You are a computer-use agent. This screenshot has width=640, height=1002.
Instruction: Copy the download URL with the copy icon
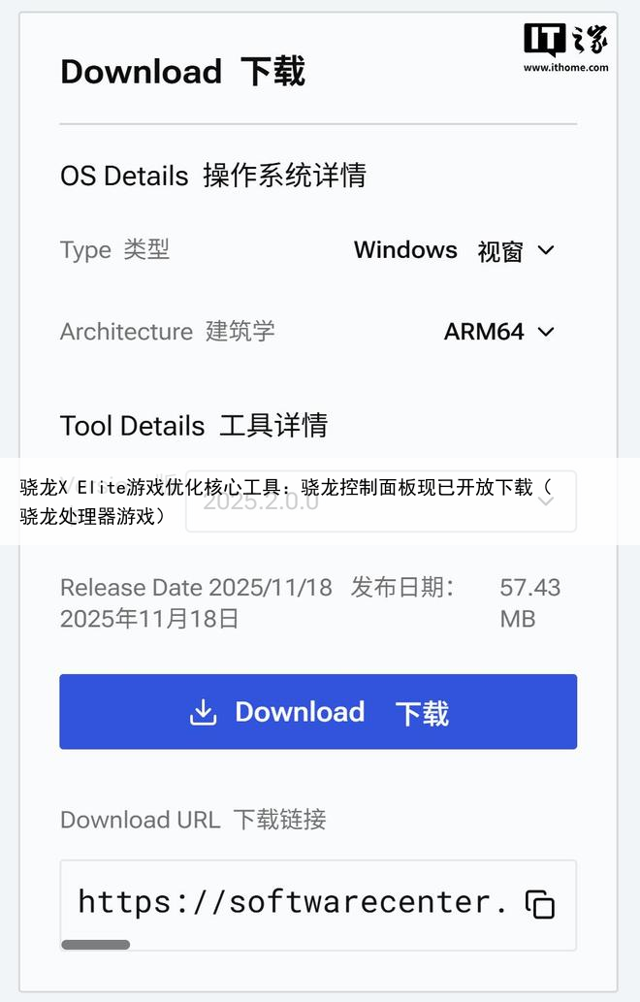click(x=540, y=903)
